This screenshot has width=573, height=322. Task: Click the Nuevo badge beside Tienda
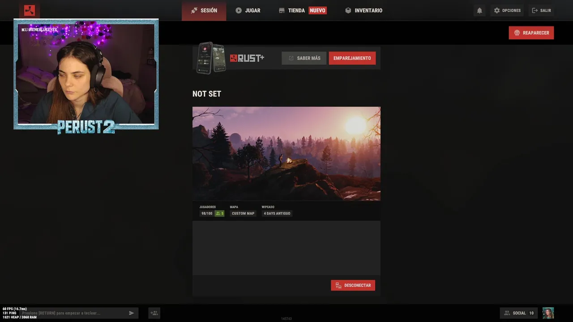317,10
